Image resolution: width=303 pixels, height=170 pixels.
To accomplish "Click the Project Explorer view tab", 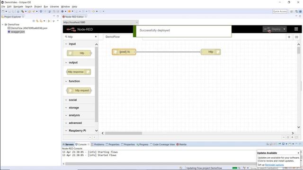I will tap(13, 17).
